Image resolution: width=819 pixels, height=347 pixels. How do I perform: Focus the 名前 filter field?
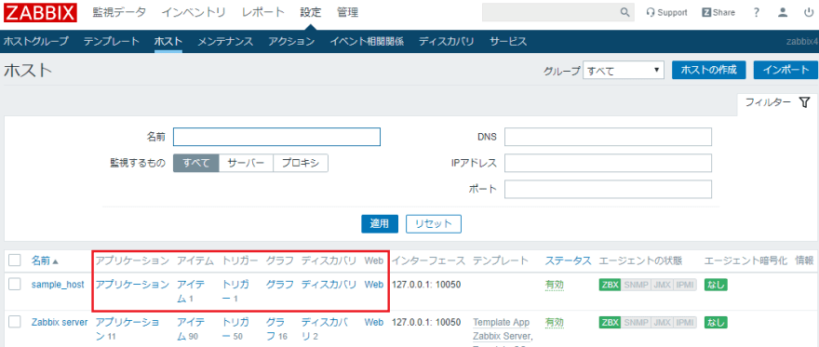(276, 137)
